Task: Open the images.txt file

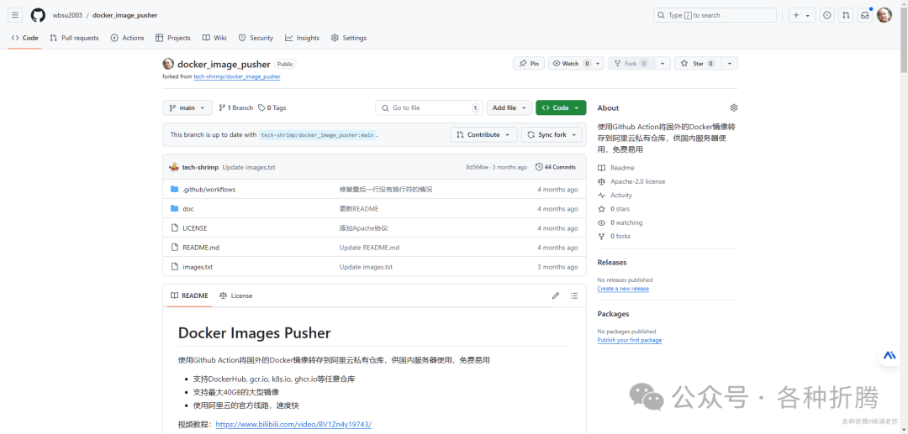Action: click(x=198, y=268)
